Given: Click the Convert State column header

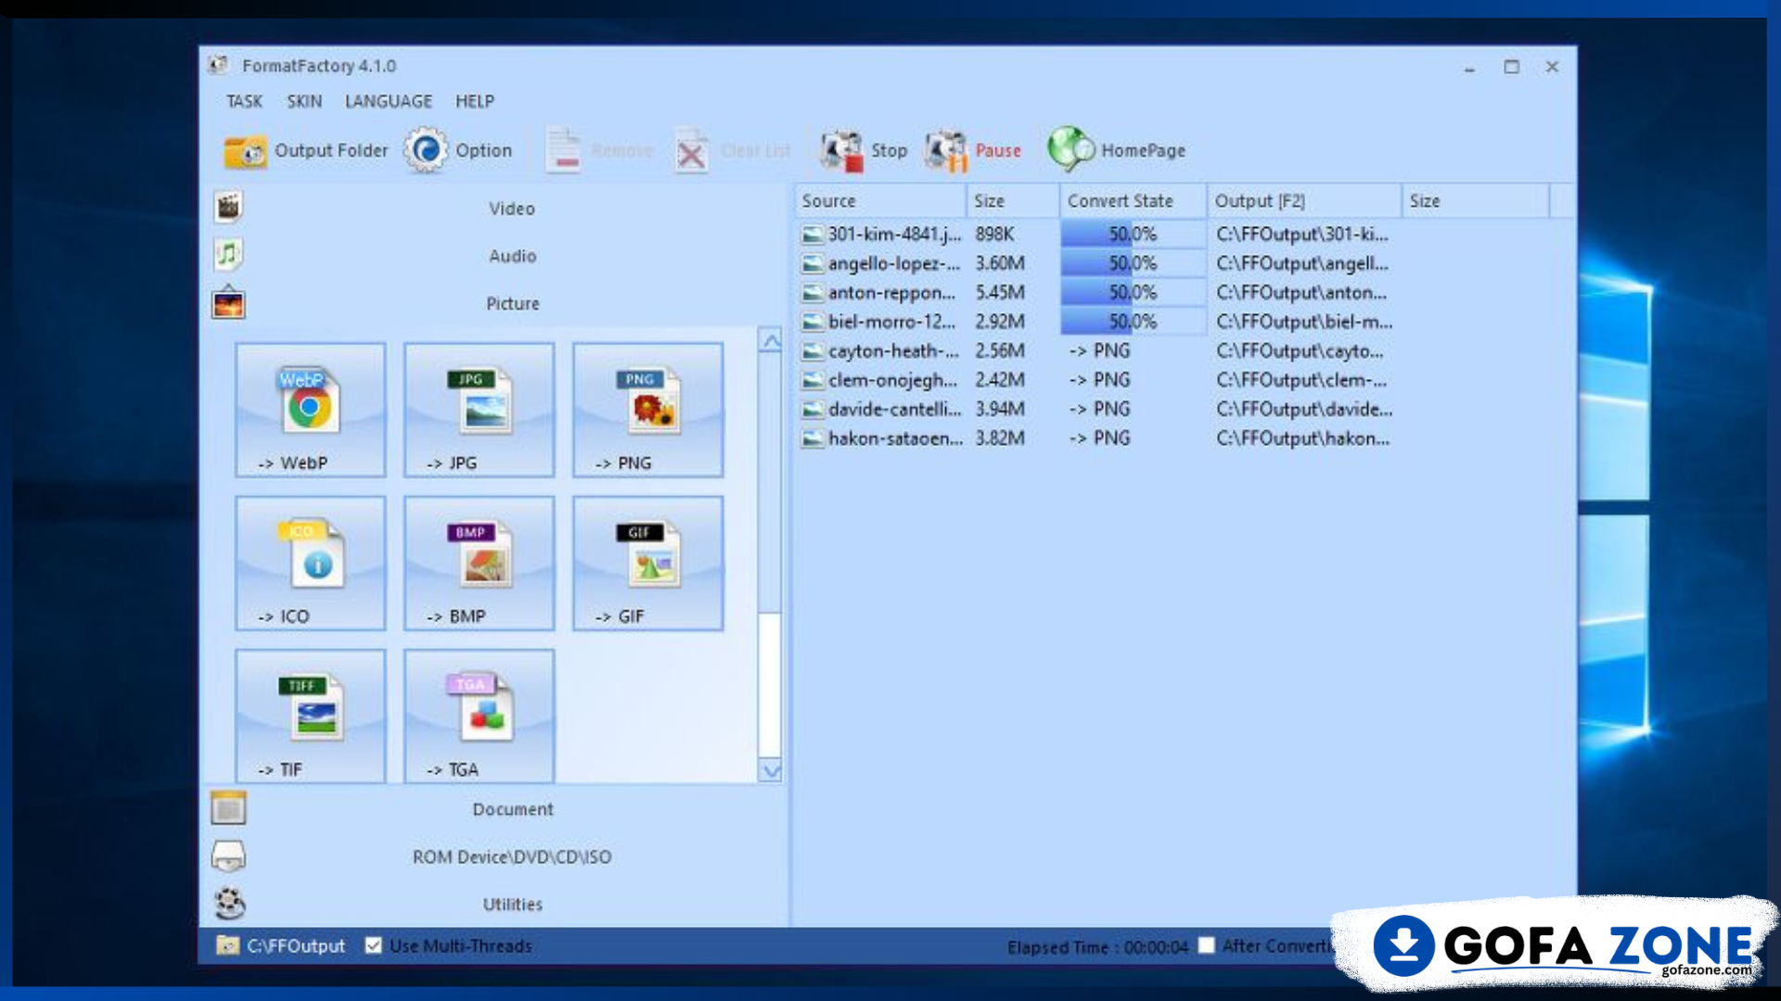Looking at the screenshot, I should click(1134, 201).
